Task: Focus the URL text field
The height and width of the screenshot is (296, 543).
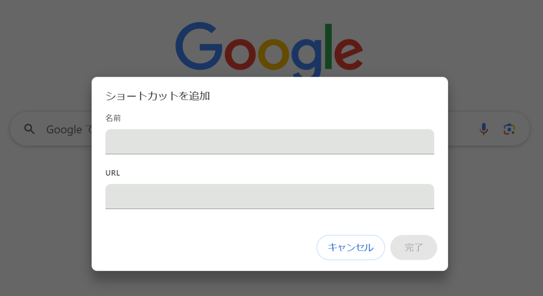Action: tap(270, 196)
